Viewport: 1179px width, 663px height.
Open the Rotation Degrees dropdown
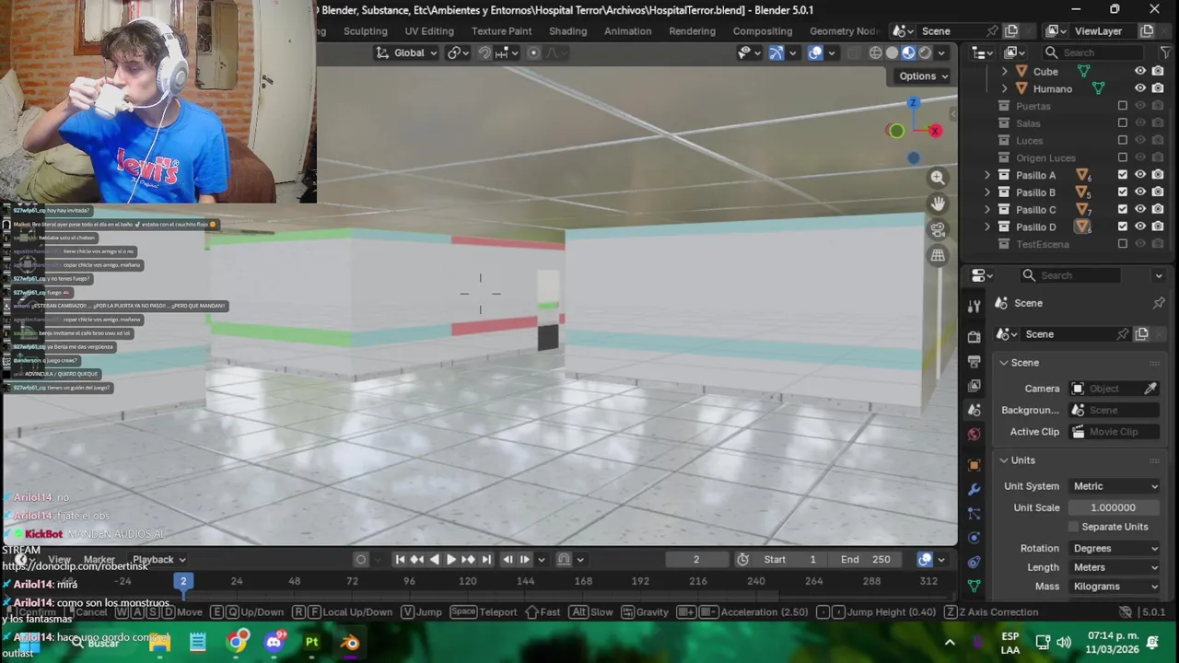click(x=1115, y=548)
